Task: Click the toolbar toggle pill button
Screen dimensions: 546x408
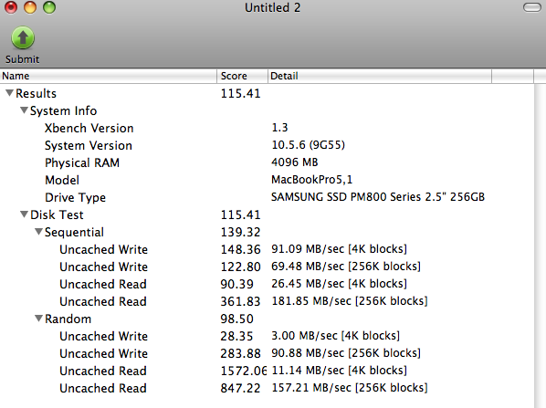Action: point(532,7)
